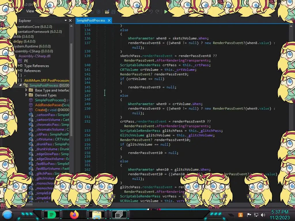Click WhenParameter type on line 149
Screen dimensions: 295x221
141,104
